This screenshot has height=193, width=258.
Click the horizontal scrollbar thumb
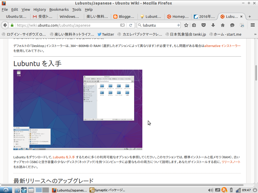[x=122, y=185]
